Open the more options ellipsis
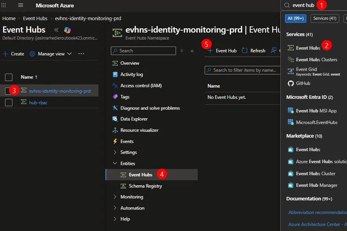The image size is (347, 231). [81, 54]
